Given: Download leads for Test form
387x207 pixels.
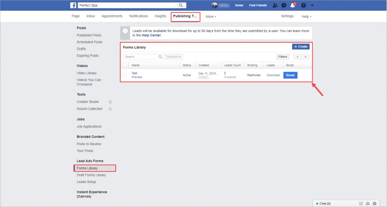Looking at the screenshot, I should pyautogui.click(x=273, y=75).
